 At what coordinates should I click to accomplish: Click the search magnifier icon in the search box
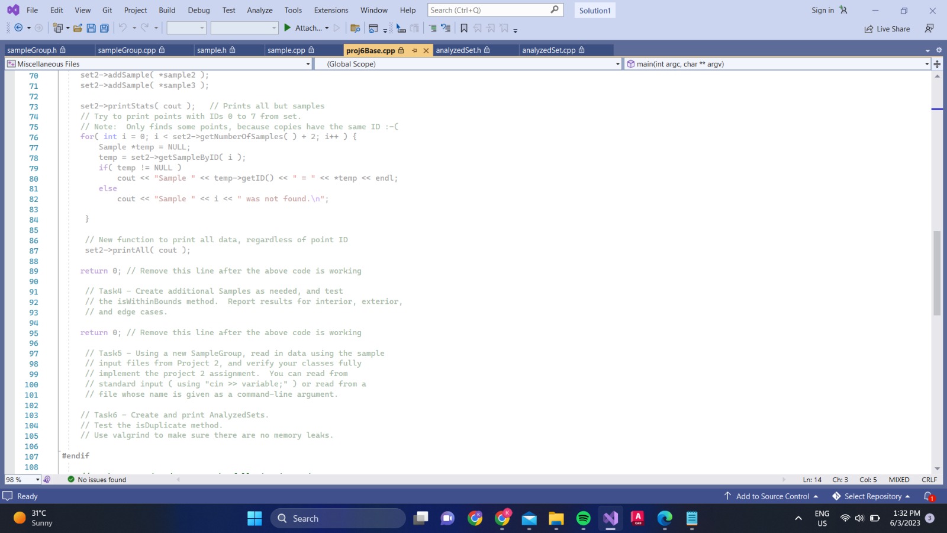click(555, 10)
